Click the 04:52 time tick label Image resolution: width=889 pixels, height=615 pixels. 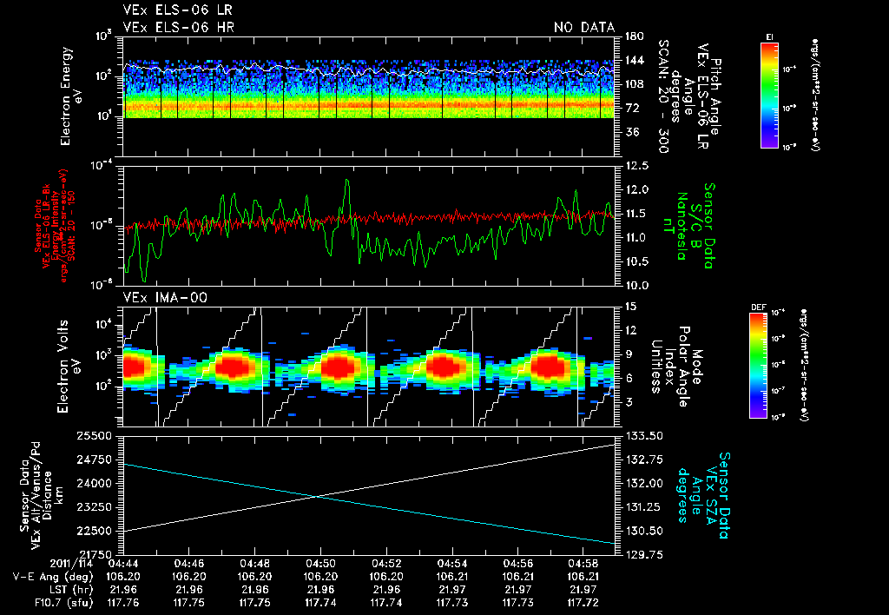(386, 564)
